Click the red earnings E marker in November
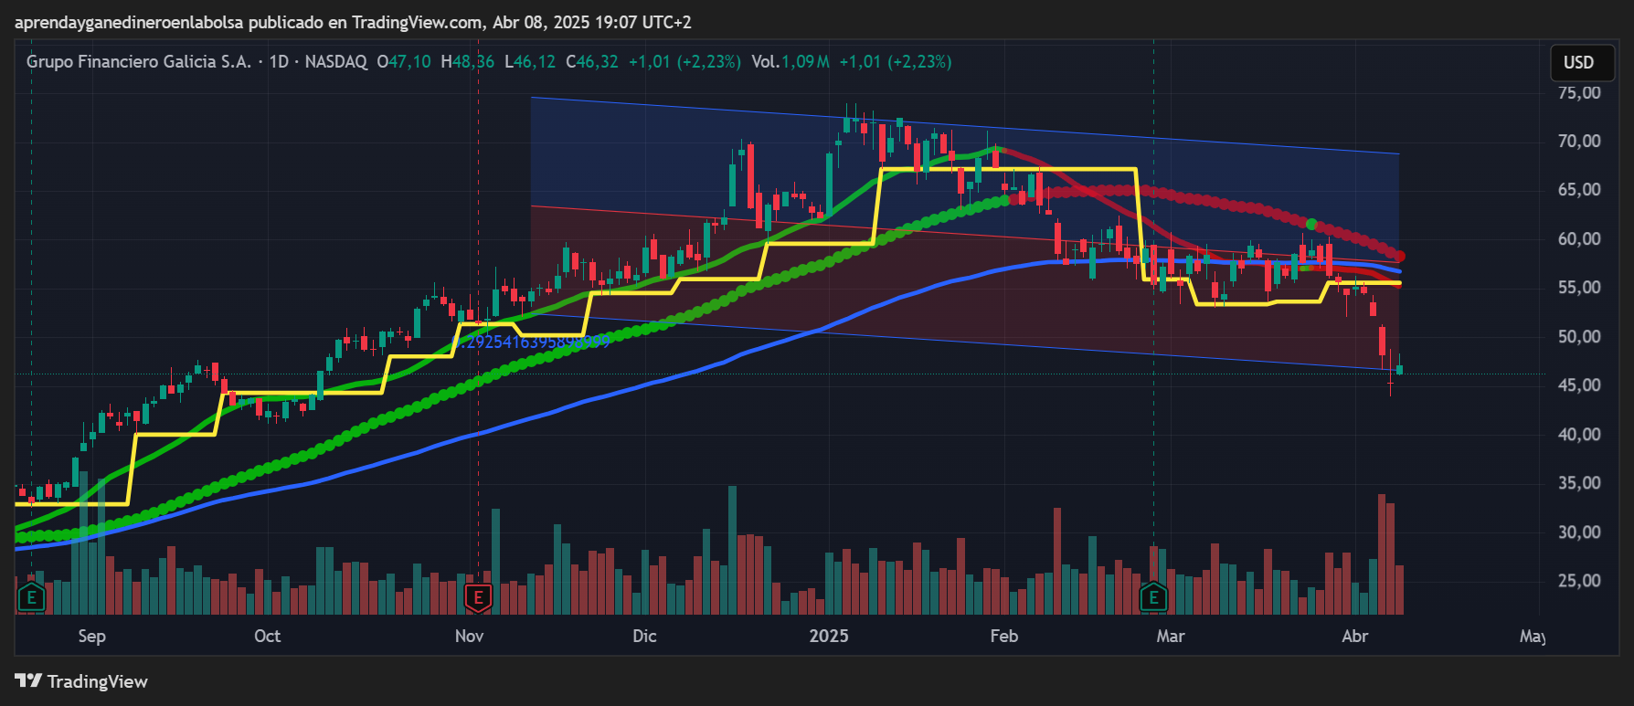The height and width of the screenshot is (706, 1634). 477,598
